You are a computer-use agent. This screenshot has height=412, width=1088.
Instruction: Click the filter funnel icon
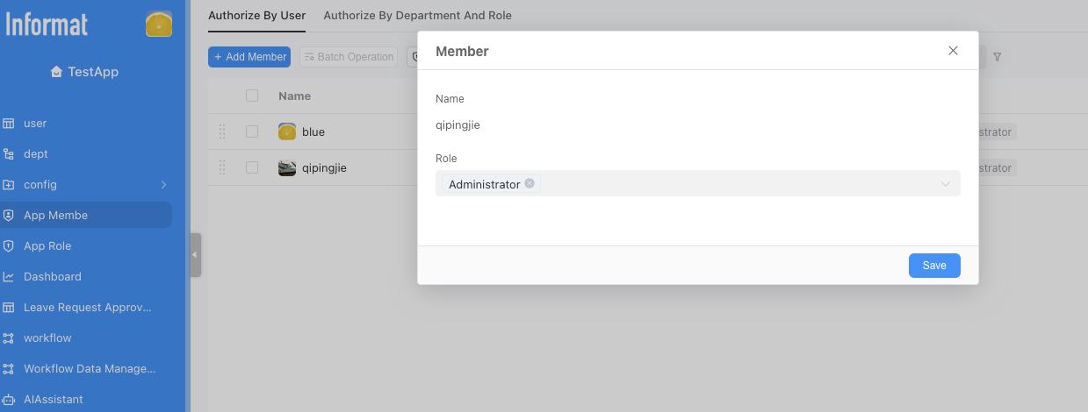click(998, 57)
